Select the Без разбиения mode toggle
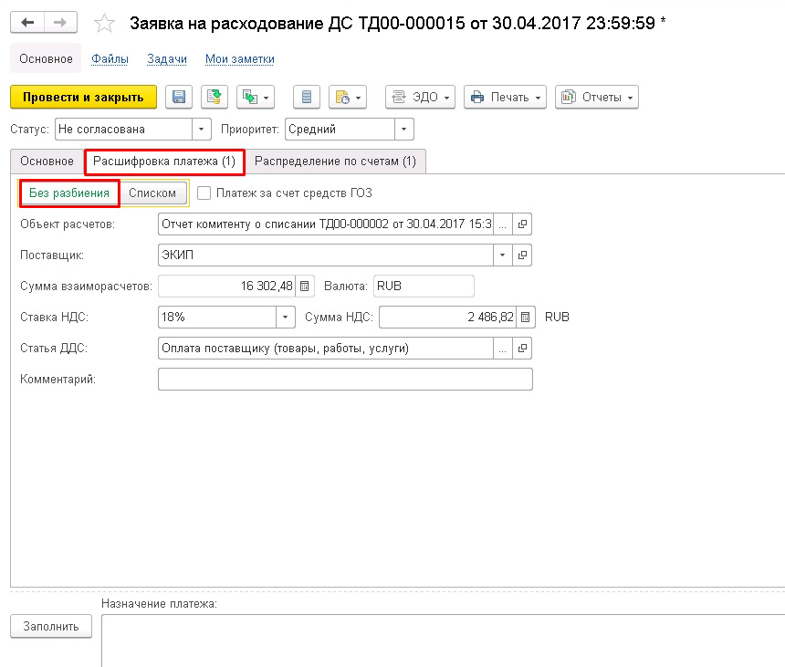The height and width of the screenshot is (667, 785). pos(69,193)
